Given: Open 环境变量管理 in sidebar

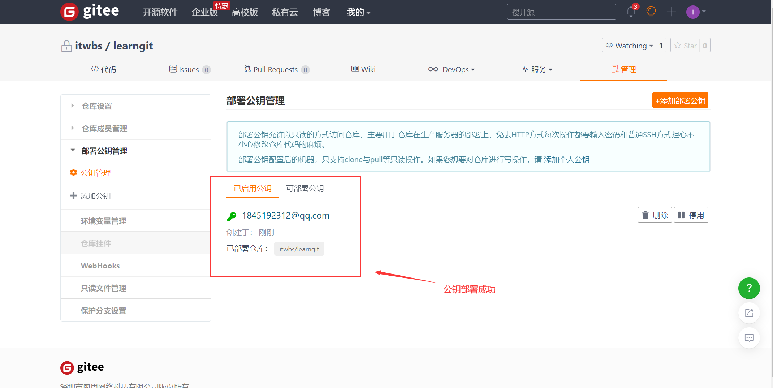Looking at the screenshot, I should coord(136,221).
